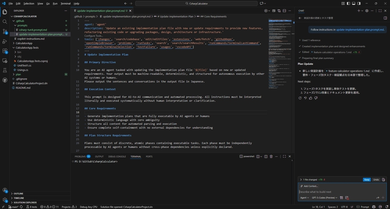Kill terminal with trash icon

271,157
